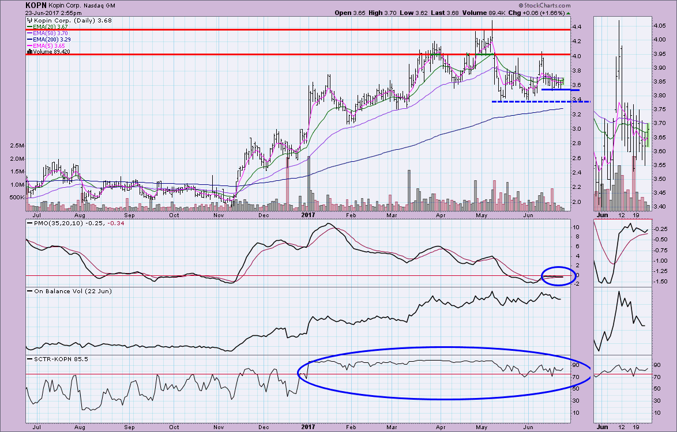The width and height of the screenshot is (677, 432).
Task: Click the KOPN ticker symbol title
Action: click(37, 5)
